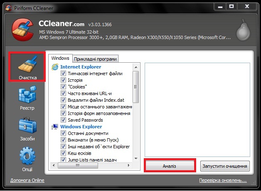Click the horizontal scroll left arrow
The width and height of the screenshot is (261, 191).
[x=54, y=165]
